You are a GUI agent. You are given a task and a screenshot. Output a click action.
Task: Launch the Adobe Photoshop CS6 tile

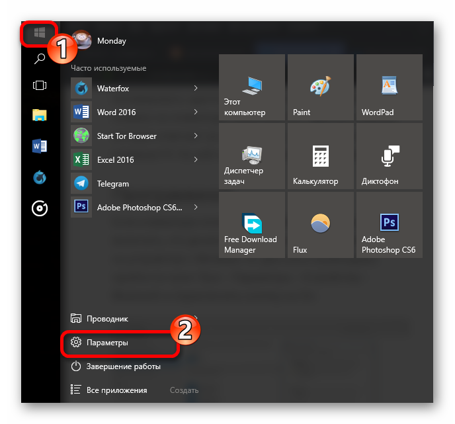(390, 225)
